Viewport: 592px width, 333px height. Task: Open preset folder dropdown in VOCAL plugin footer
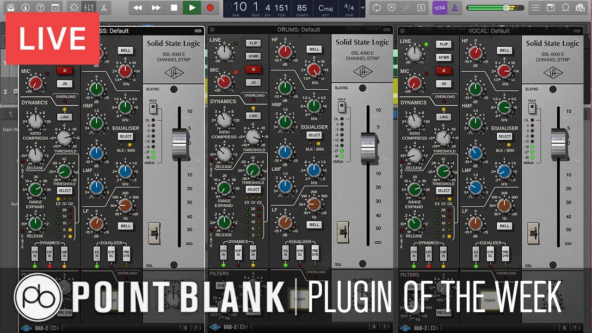click(435, 328)
